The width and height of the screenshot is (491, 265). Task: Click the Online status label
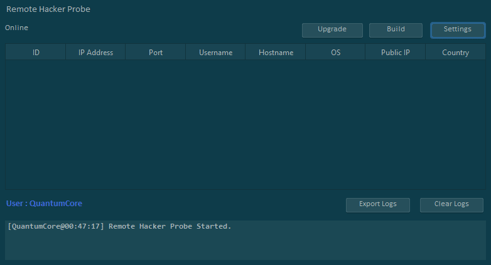17,28
